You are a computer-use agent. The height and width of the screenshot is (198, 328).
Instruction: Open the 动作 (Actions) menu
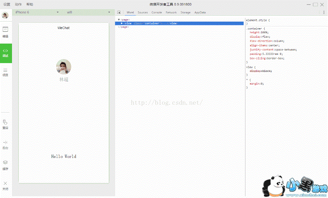(18, 4)
